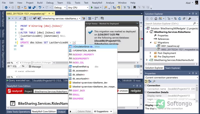Select ISNULL function suggestion

pos(93,94)
